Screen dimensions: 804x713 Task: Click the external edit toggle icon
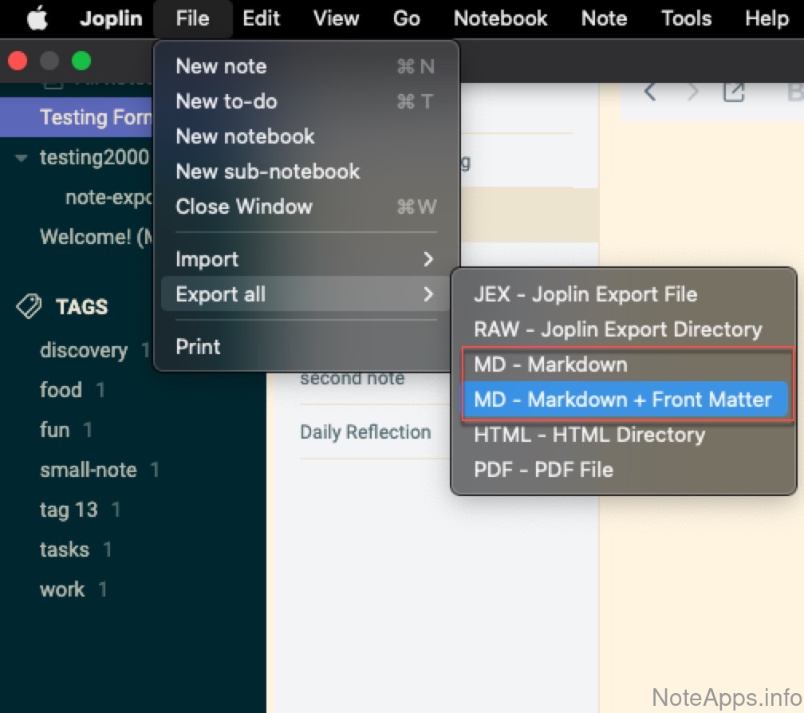[733, 93]
